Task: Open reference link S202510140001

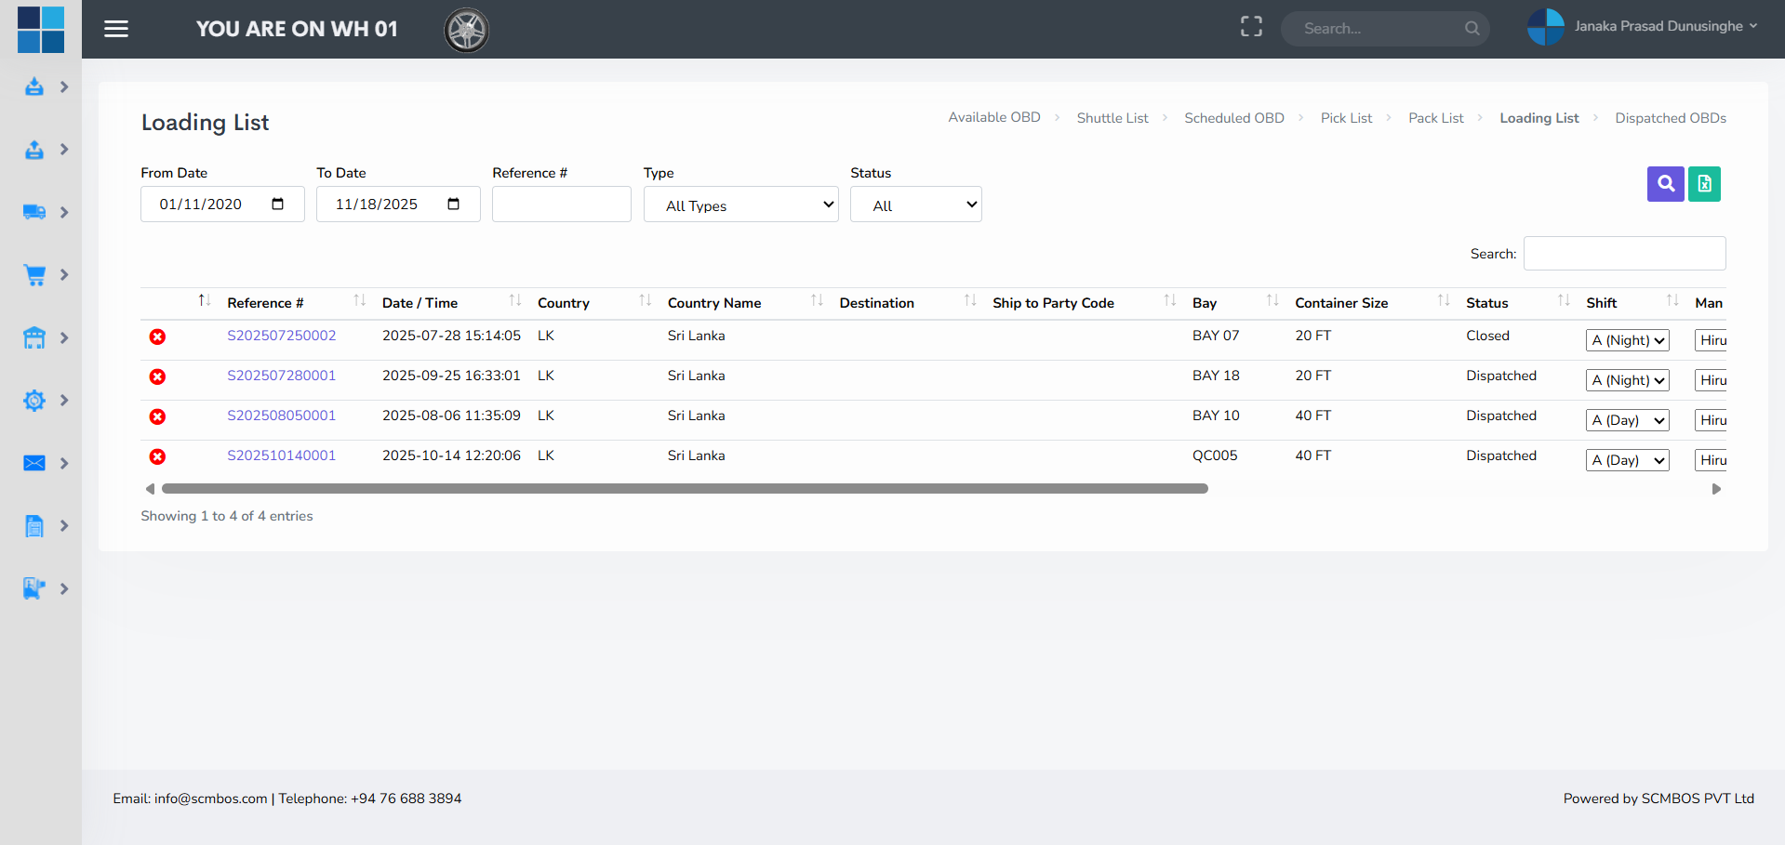Action: pyautogui.click(x=282, y=456)
